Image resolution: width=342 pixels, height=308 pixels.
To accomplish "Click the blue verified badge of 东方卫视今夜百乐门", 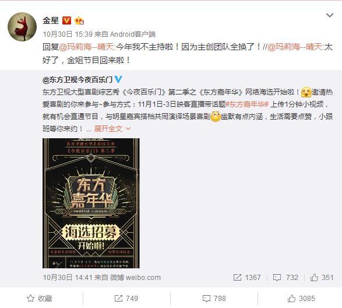I will tap(118, 79).
